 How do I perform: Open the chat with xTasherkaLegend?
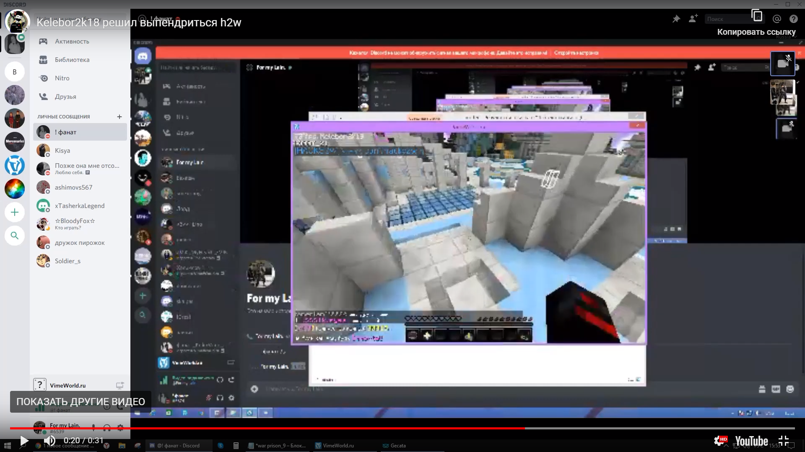(80, 206)
